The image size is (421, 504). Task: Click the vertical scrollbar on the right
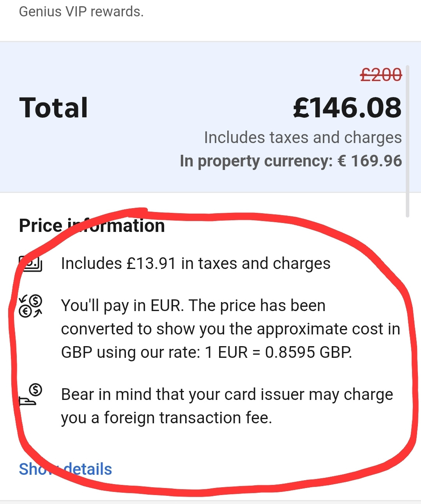click(x=407, y=141)
